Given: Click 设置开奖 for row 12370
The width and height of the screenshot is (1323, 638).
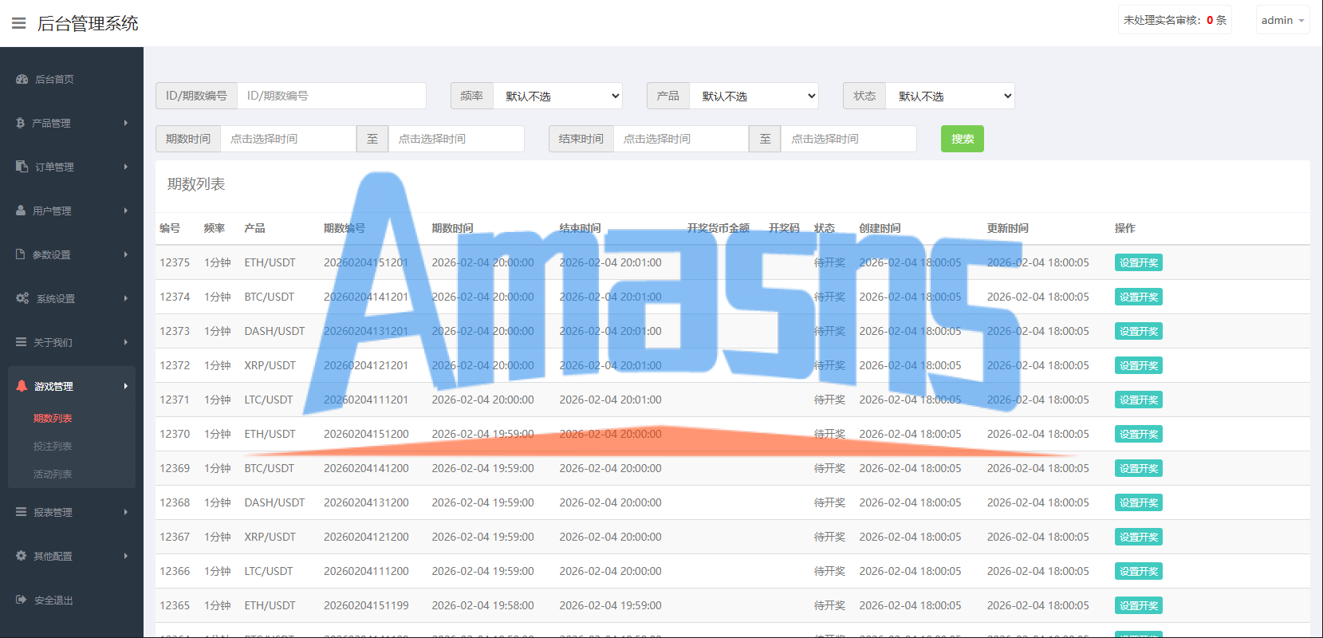Looking at the screenshot, I should [1138, 434].
